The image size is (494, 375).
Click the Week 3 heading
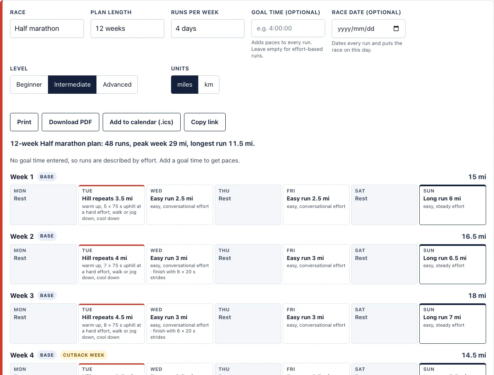tap(22, 296)
